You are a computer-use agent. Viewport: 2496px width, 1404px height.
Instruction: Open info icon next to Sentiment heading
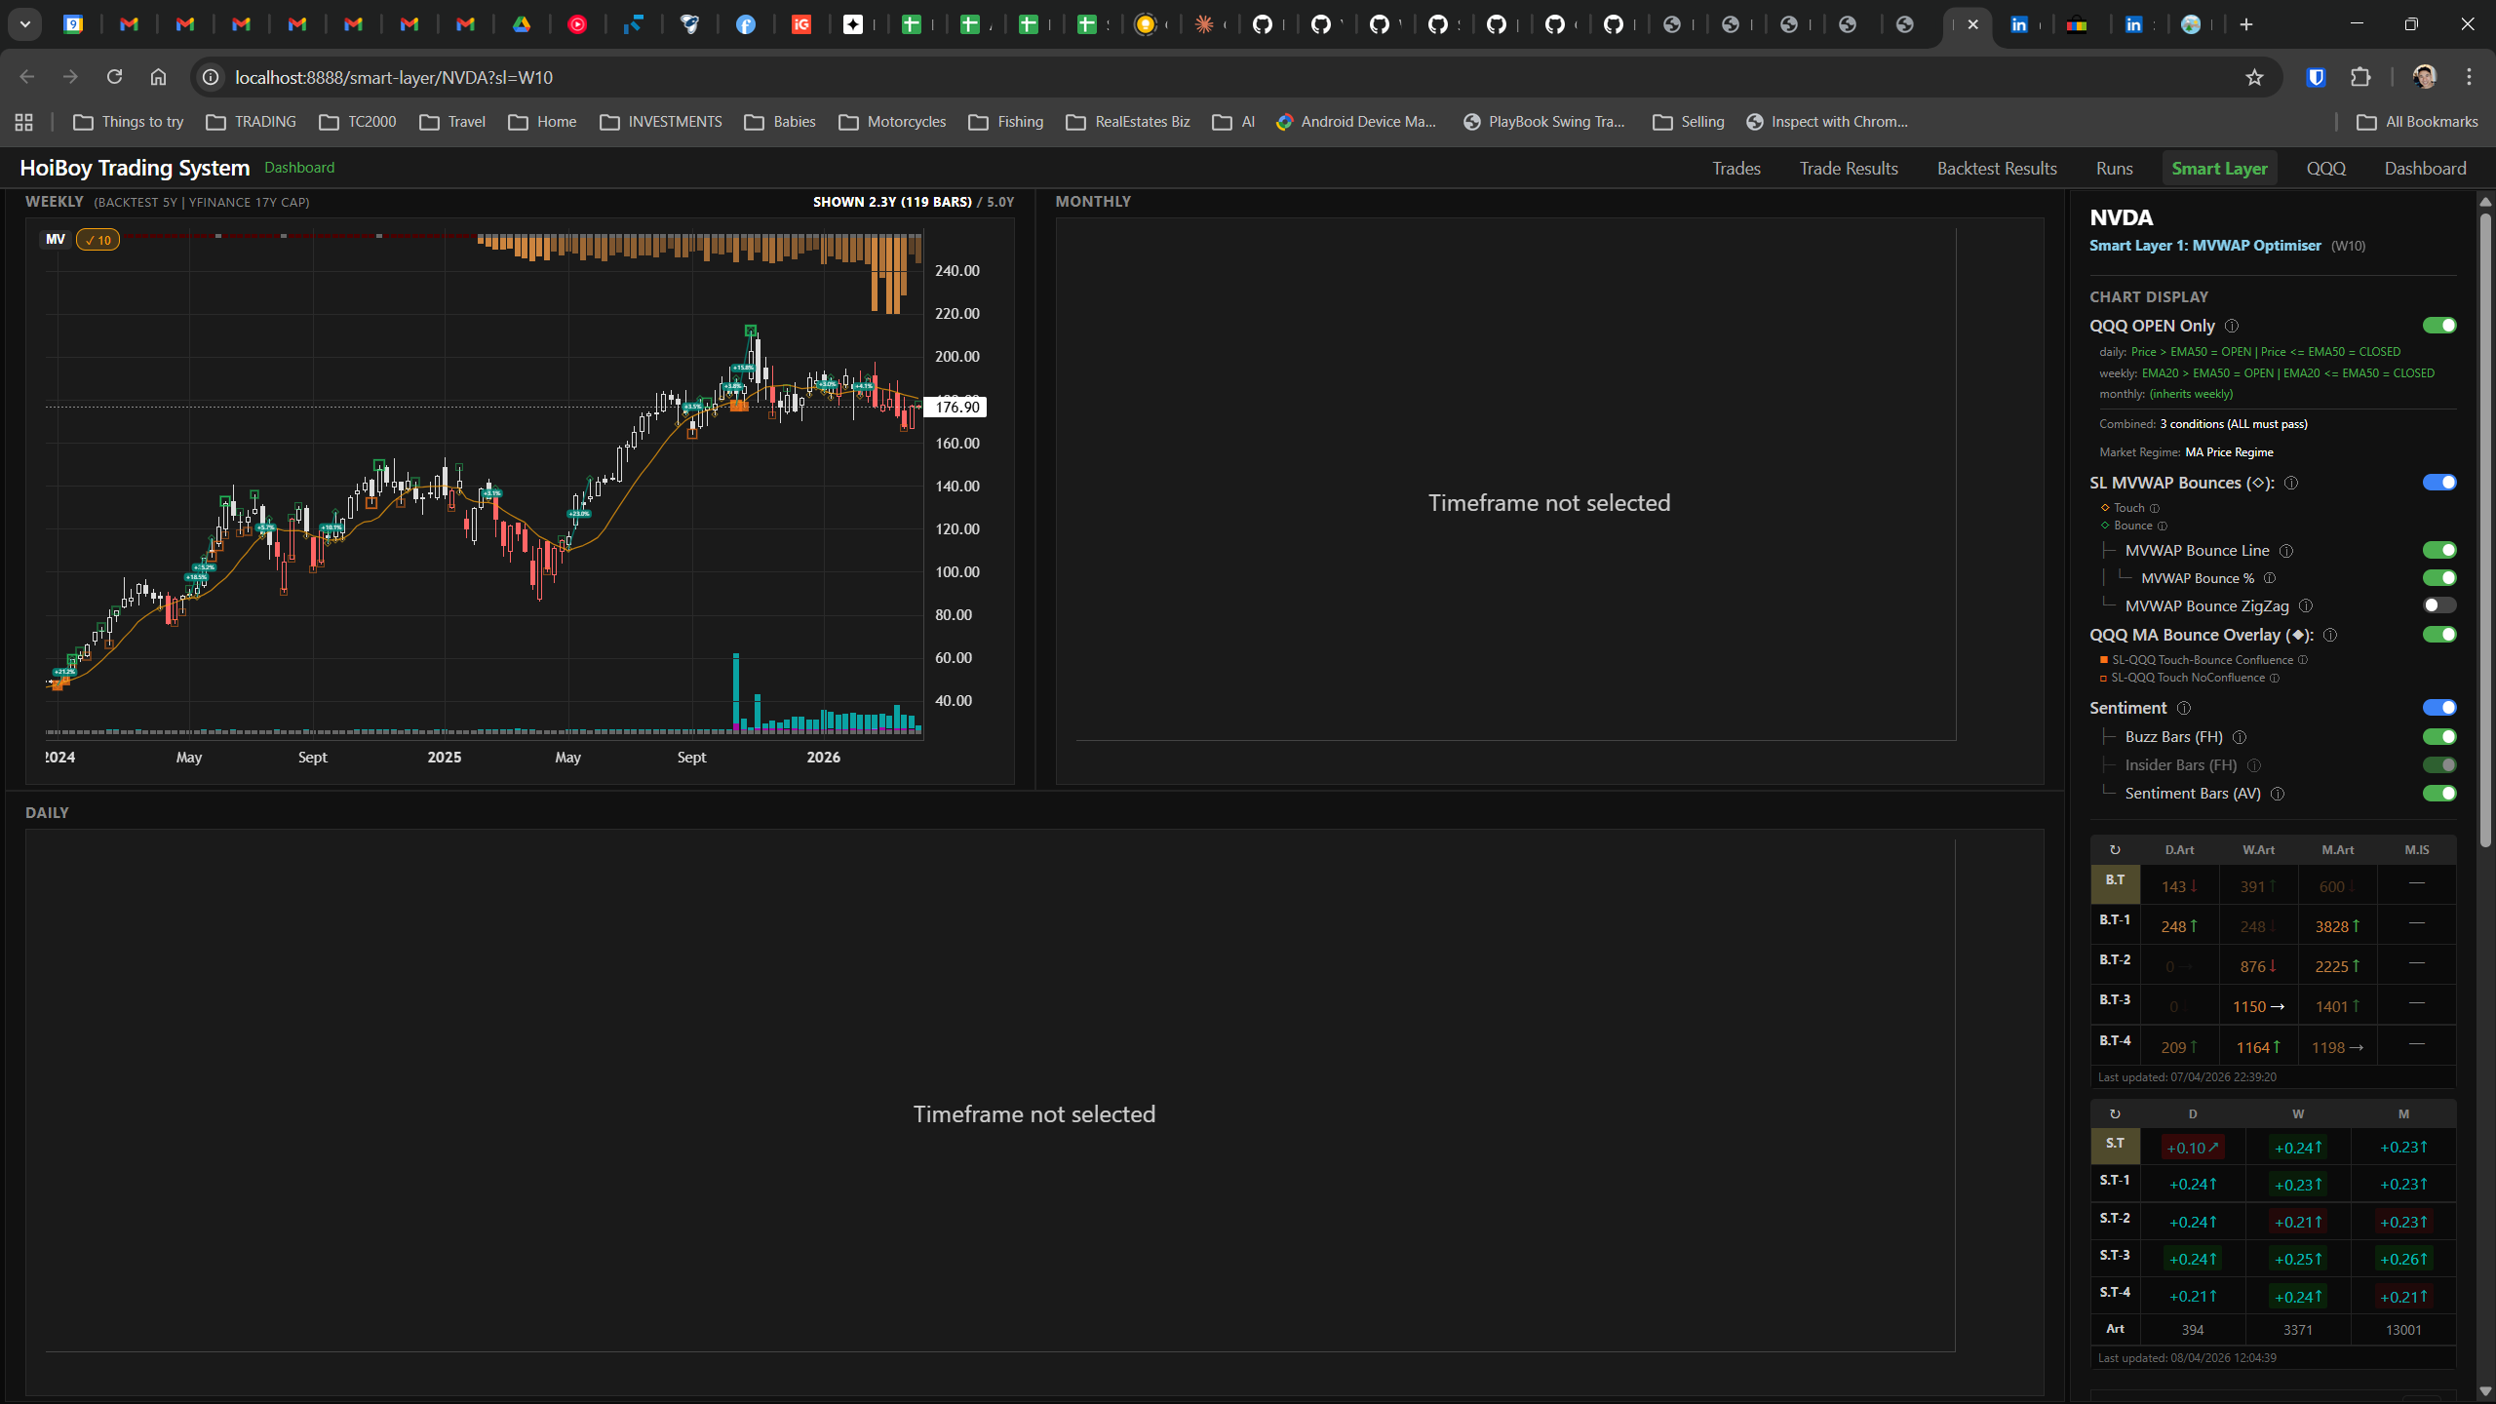click(x=2184, y=708)
